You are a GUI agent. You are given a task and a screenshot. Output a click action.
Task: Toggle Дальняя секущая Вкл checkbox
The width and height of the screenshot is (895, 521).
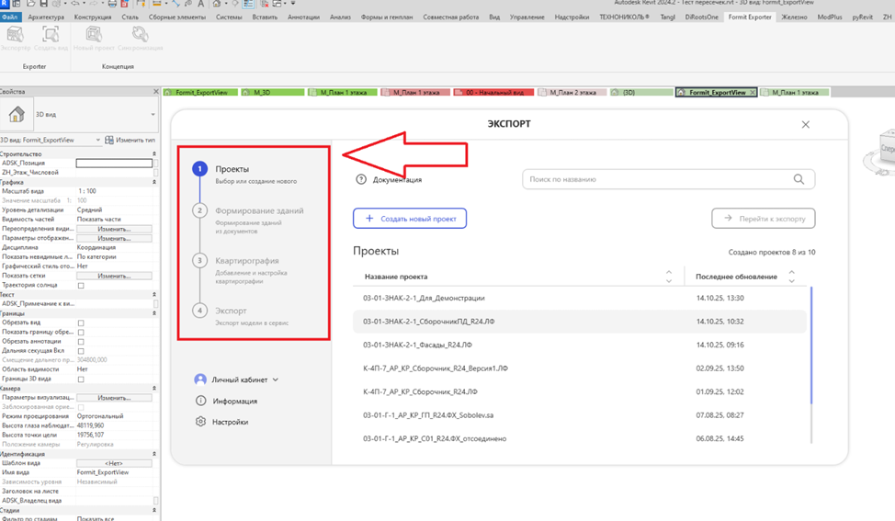[x=81, y=351]
